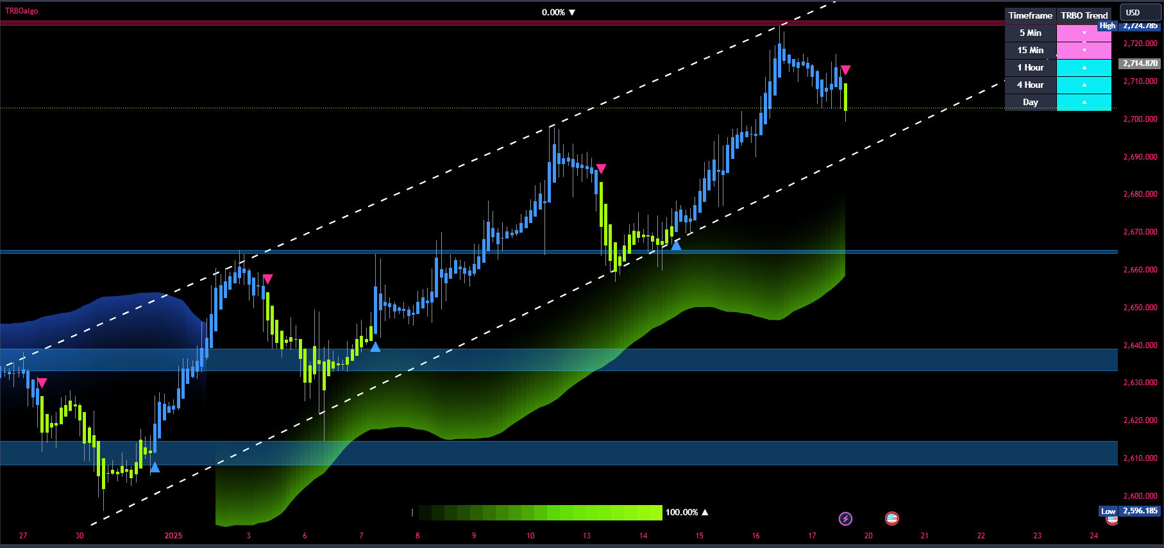Viewport: 1164px width, 548px height.
Task: Click the 2025 date axis label
Action: (x=173, y=536)
